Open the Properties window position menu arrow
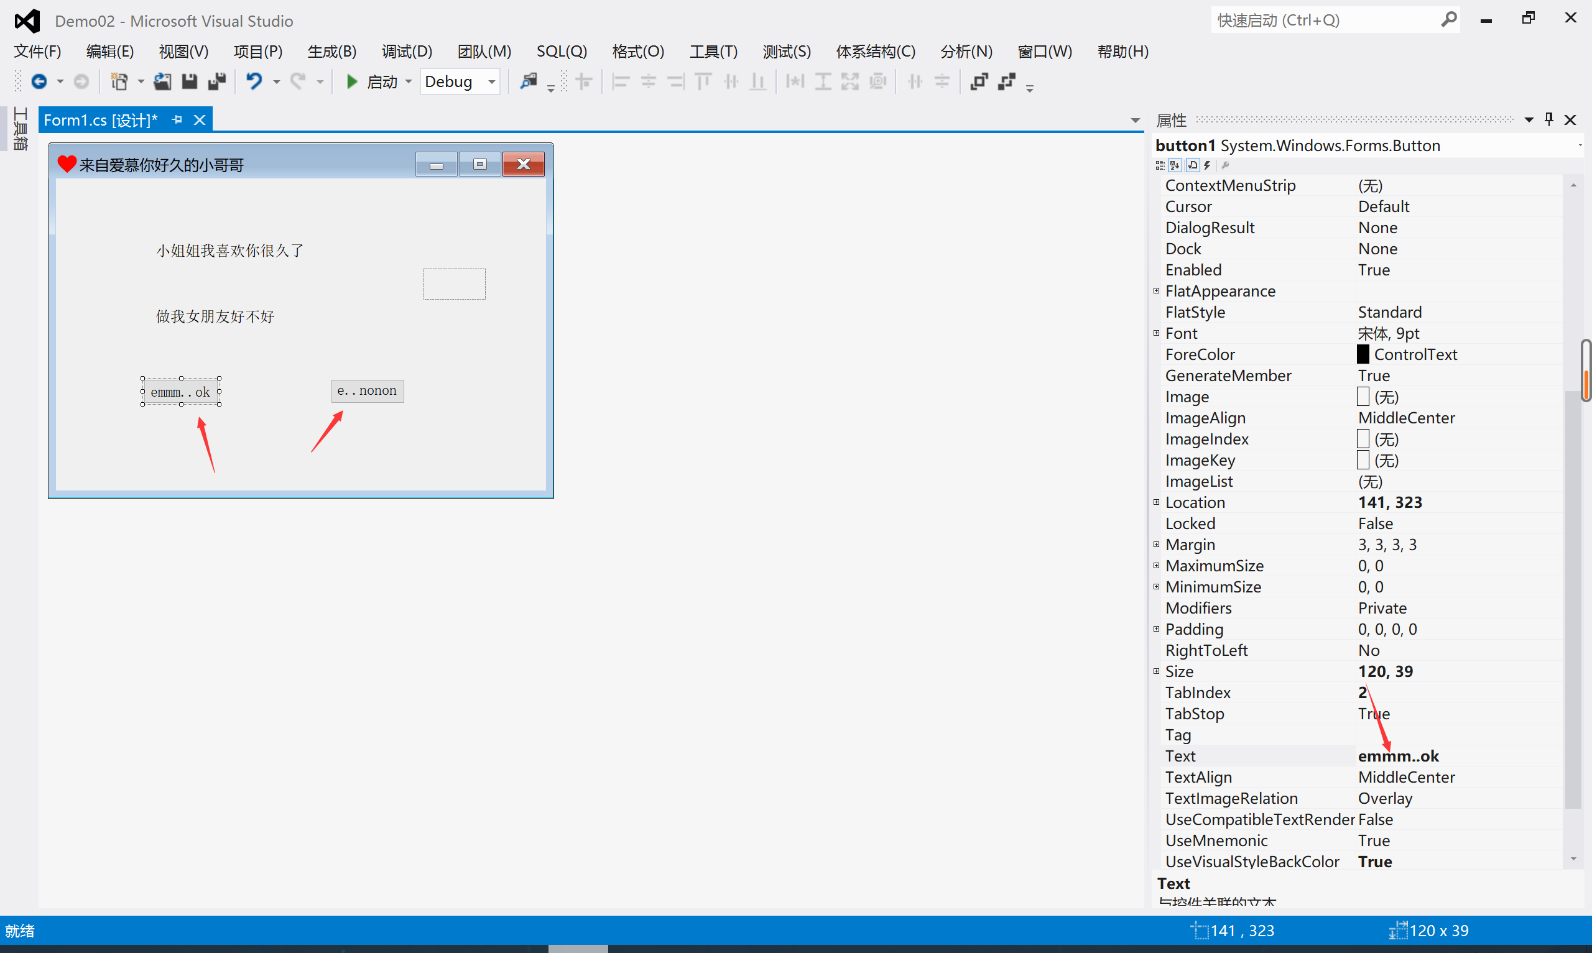The height and width of the screenshot is (953, 1592). [x=1529, y=120]
